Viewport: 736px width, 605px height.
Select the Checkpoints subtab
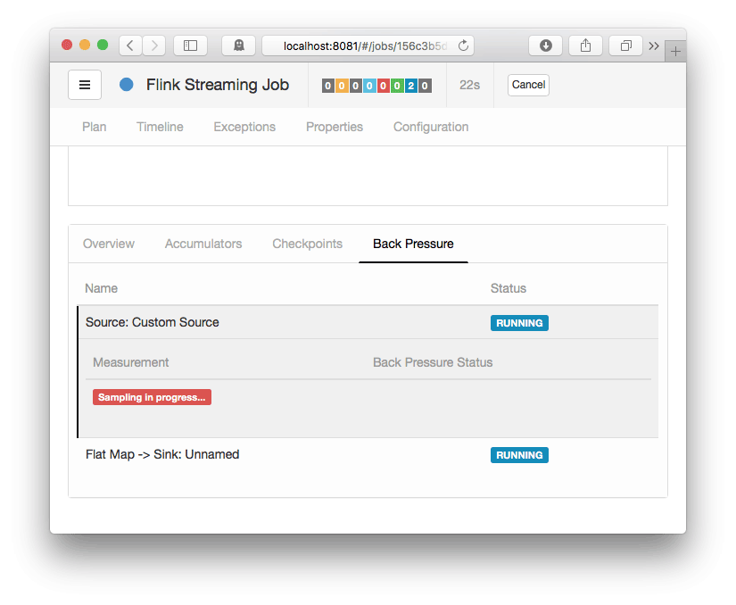click(x=307, y=244)
